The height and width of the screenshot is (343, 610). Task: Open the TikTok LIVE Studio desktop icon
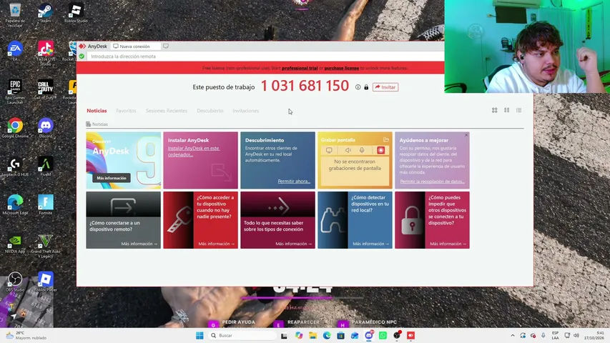pos(46,54)
